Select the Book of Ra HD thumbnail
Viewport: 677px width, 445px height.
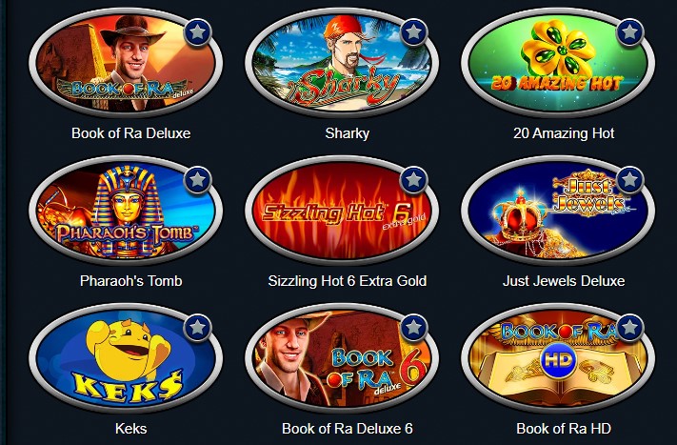pos(558,358)
